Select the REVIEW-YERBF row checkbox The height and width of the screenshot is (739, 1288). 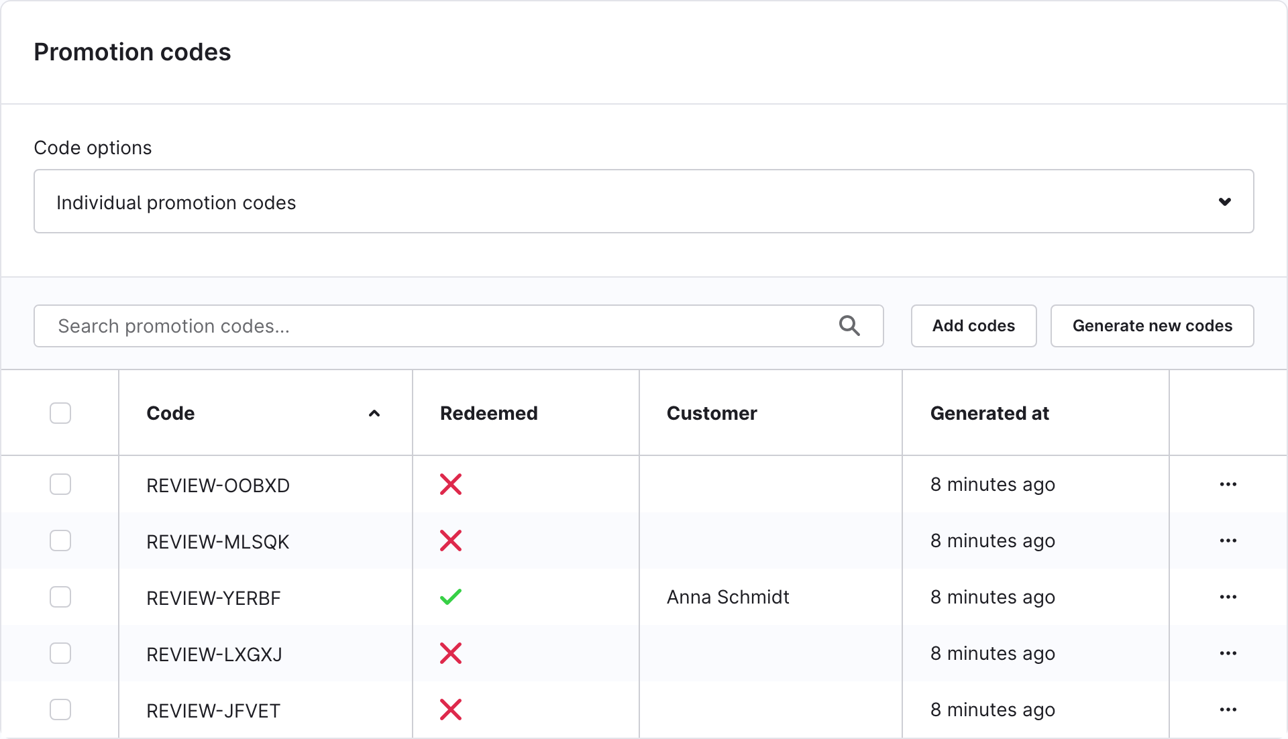[60, 597]
